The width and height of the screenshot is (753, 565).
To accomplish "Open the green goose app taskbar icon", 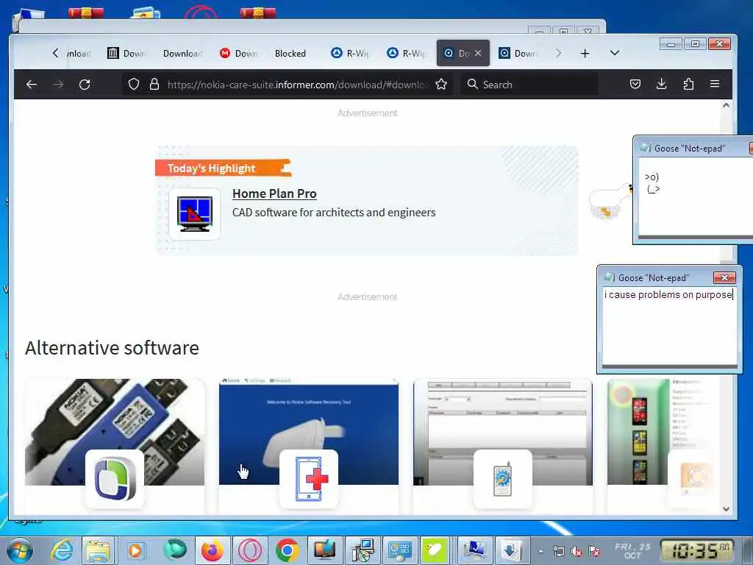I will pos(434,550).
